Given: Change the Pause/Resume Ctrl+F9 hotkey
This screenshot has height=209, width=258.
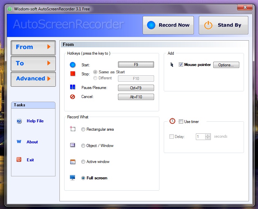Looking at the screenshot, I should (136, 88).
